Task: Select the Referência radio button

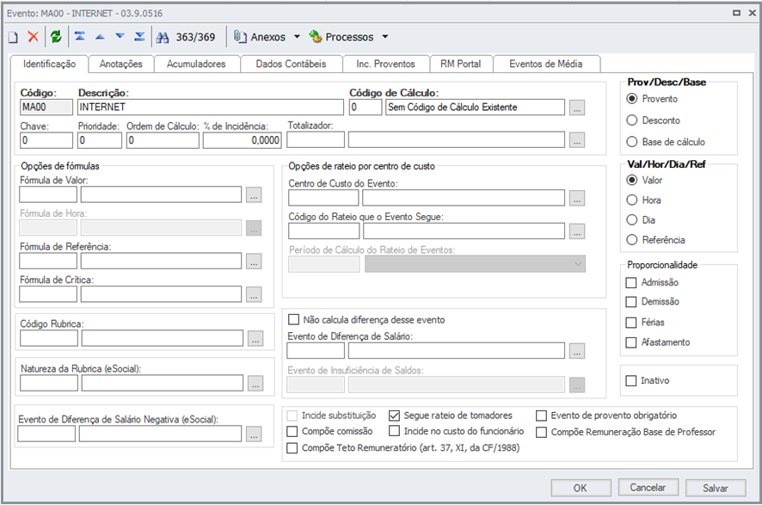Action: [632, 240]
